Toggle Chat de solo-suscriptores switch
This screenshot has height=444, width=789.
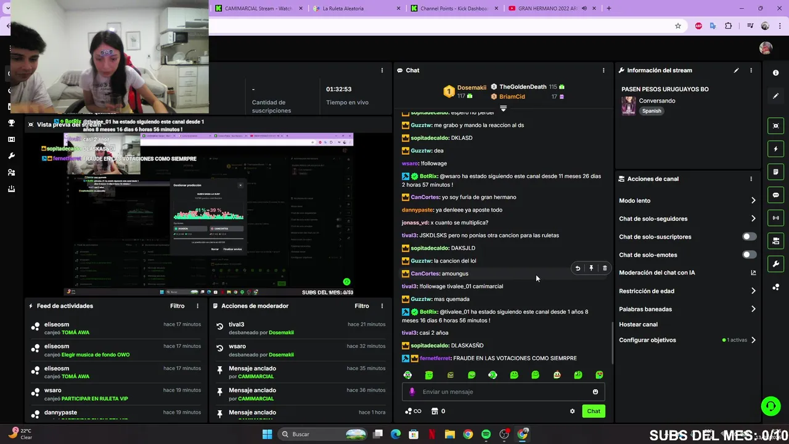click(x=749, y=237)
